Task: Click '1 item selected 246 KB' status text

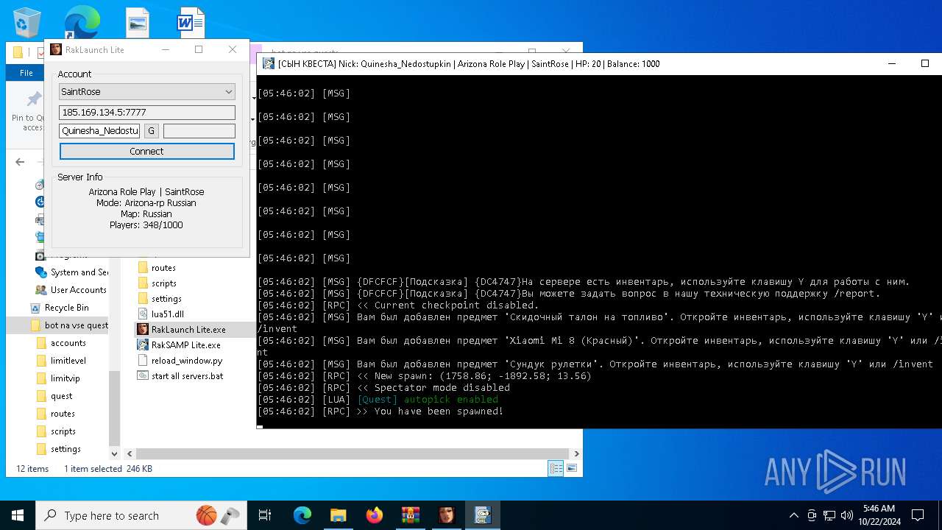Action: pos(108,469)
